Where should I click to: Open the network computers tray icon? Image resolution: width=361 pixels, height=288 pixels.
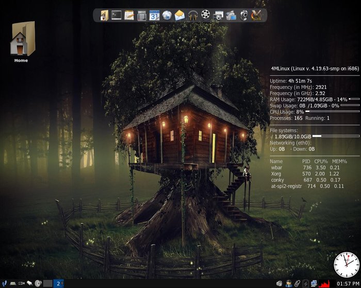314,283
